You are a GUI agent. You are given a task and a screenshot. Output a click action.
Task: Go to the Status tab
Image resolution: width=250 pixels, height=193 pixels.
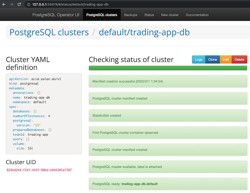pos(149,15)
